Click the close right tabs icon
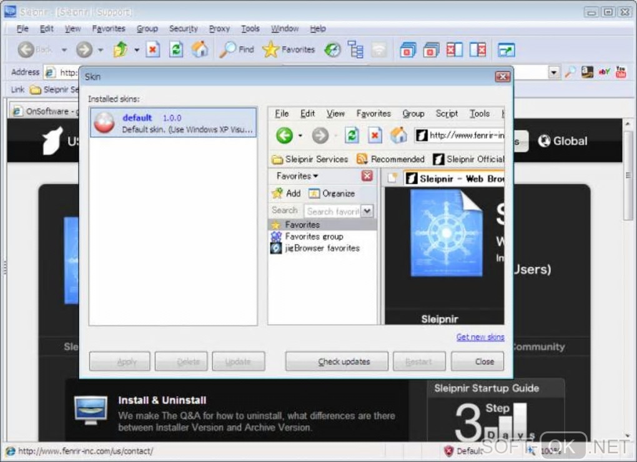The image size is (637, 462). click(478, 49)
